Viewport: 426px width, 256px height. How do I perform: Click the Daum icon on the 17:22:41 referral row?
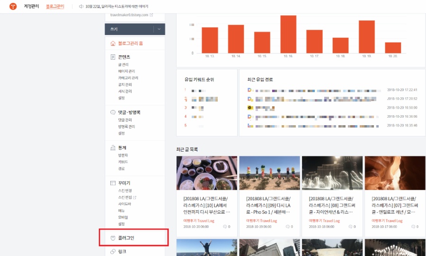point(250,90)
